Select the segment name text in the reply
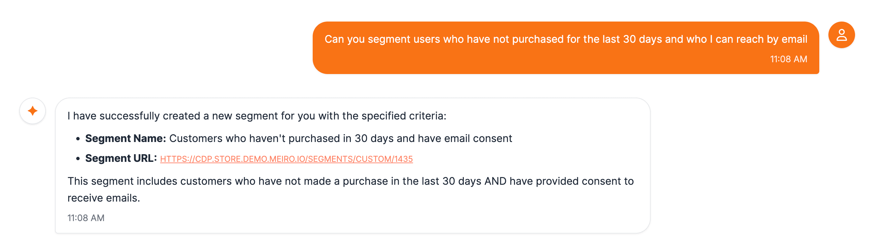 point(341,138)
